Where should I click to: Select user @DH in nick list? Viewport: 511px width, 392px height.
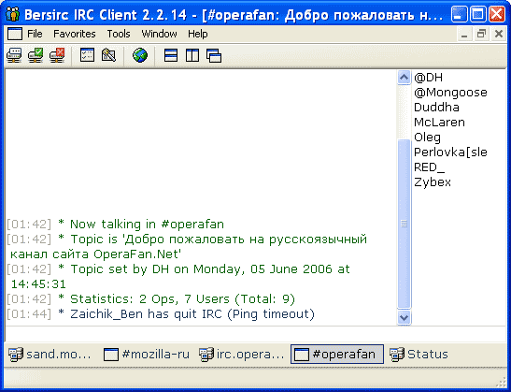[428, 78]
